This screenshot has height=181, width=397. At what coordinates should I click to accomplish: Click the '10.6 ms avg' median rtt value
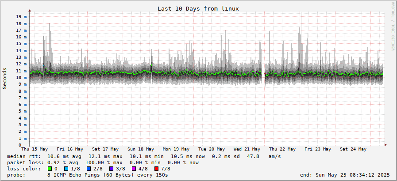[64, 157]
